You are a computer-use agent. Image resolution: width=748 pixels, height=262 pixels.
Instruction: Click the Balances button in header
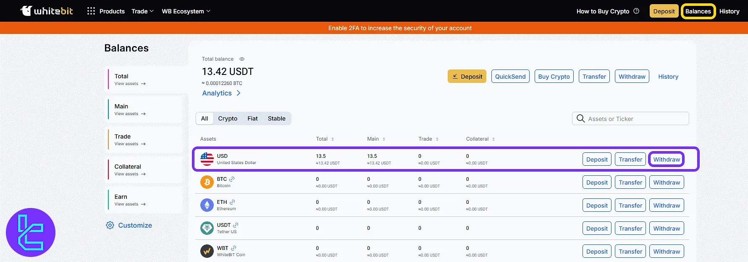click(x=698, y=11)
